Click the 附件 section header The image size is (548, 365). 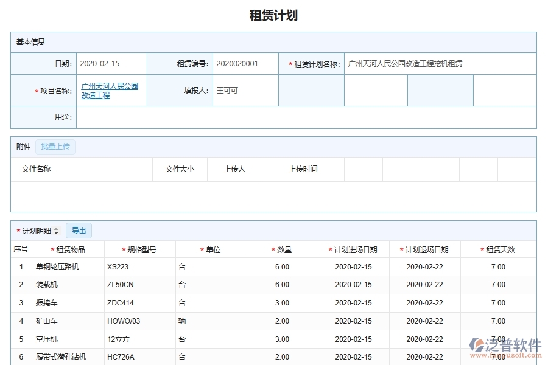click(23, 146)
